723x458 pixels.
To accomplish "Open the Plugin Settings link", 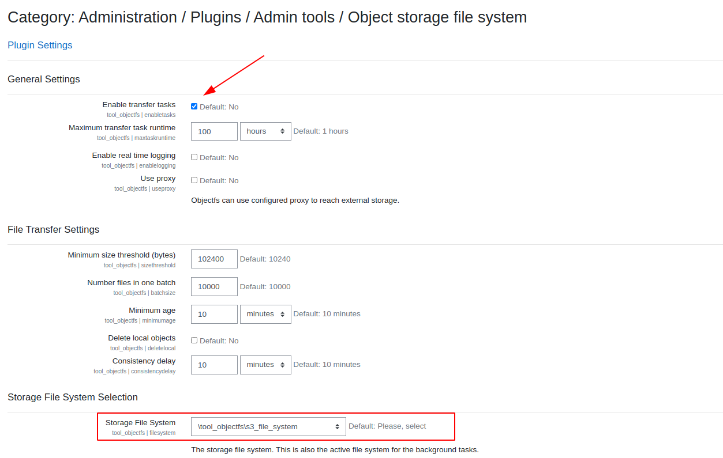I will 40,45.
